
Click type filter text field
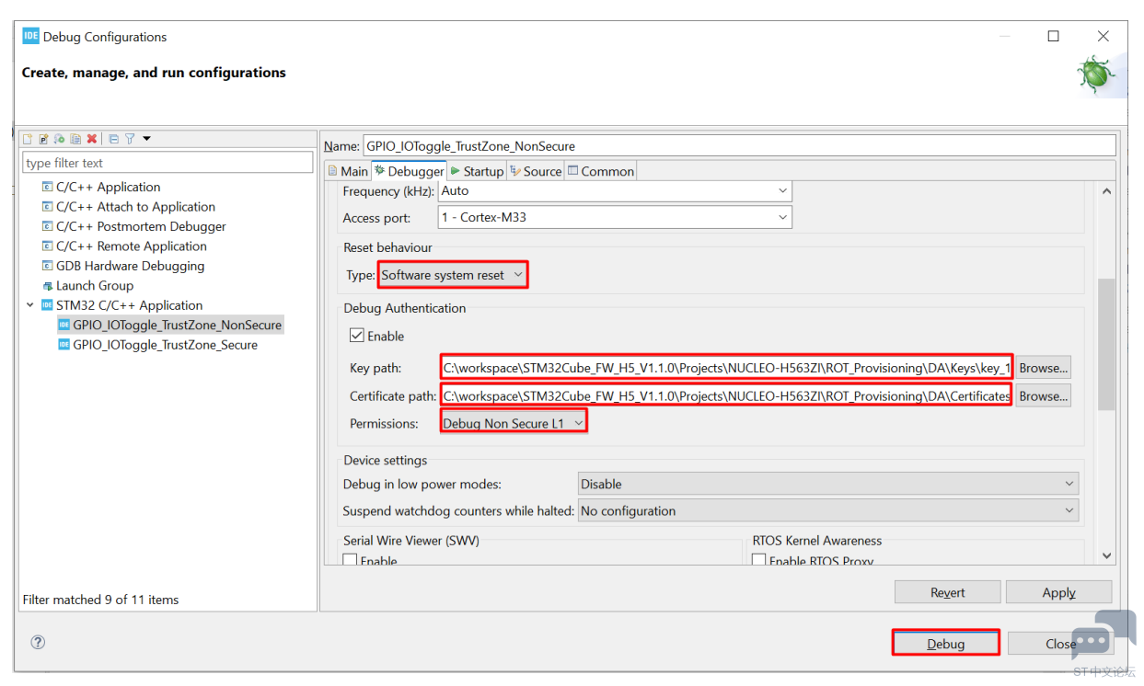(x=168, y=163)
